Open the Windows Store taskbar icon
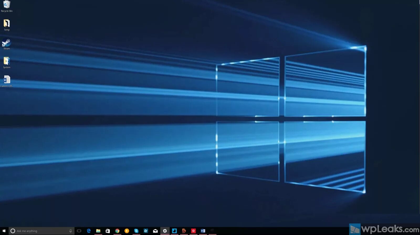The image size is (420, 235). 108,231
